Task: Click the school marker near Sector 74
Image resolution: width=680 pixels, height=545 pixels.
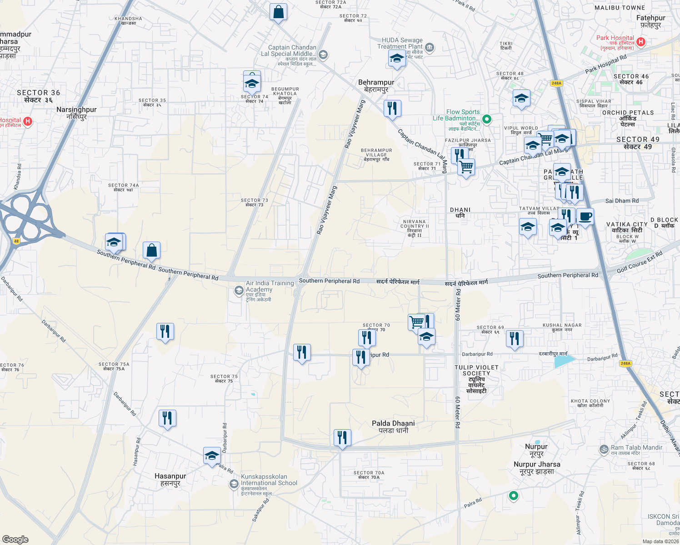Action: [251, 84]
